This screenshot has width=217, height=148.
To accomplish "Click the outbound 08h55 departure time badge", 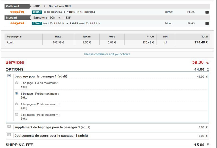I will point(37,12).
